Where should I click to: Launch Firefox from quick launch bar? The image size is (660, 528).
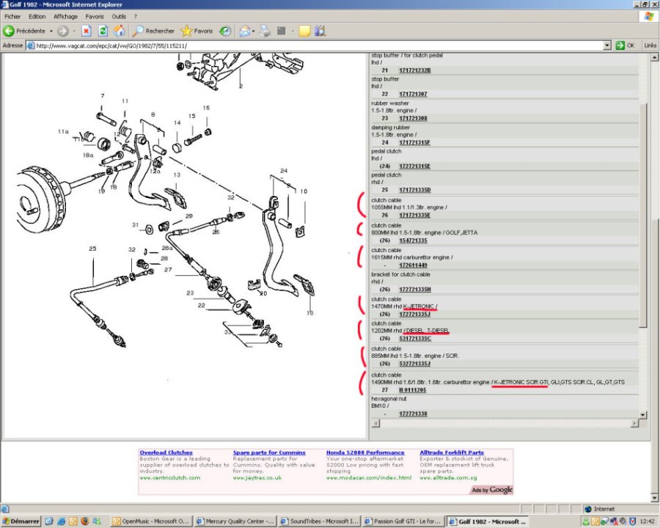[x=85, y=521]
